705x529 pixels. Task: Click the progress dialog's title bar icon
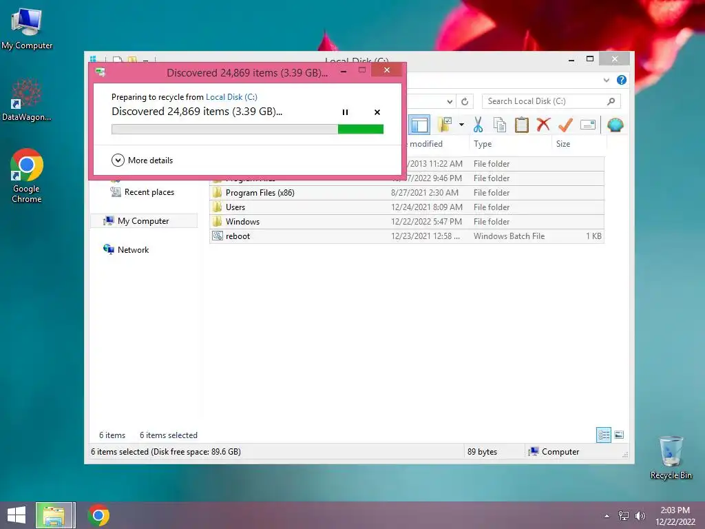(101, 72)
